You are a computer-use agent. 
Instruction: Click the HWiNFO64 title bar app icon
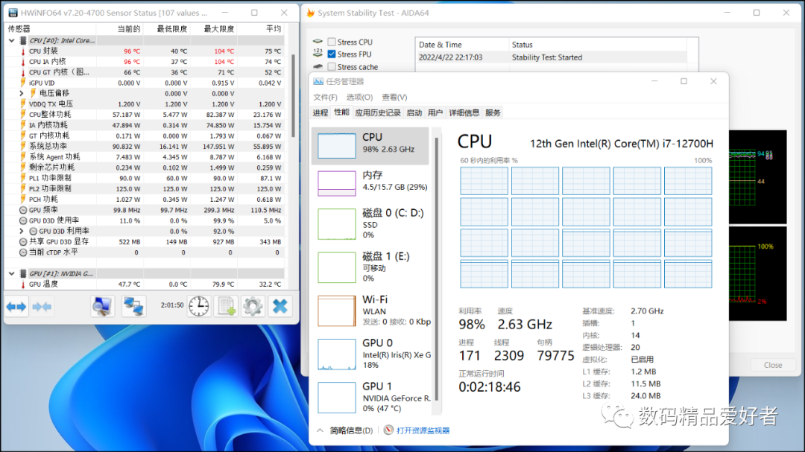click(13, 13)
